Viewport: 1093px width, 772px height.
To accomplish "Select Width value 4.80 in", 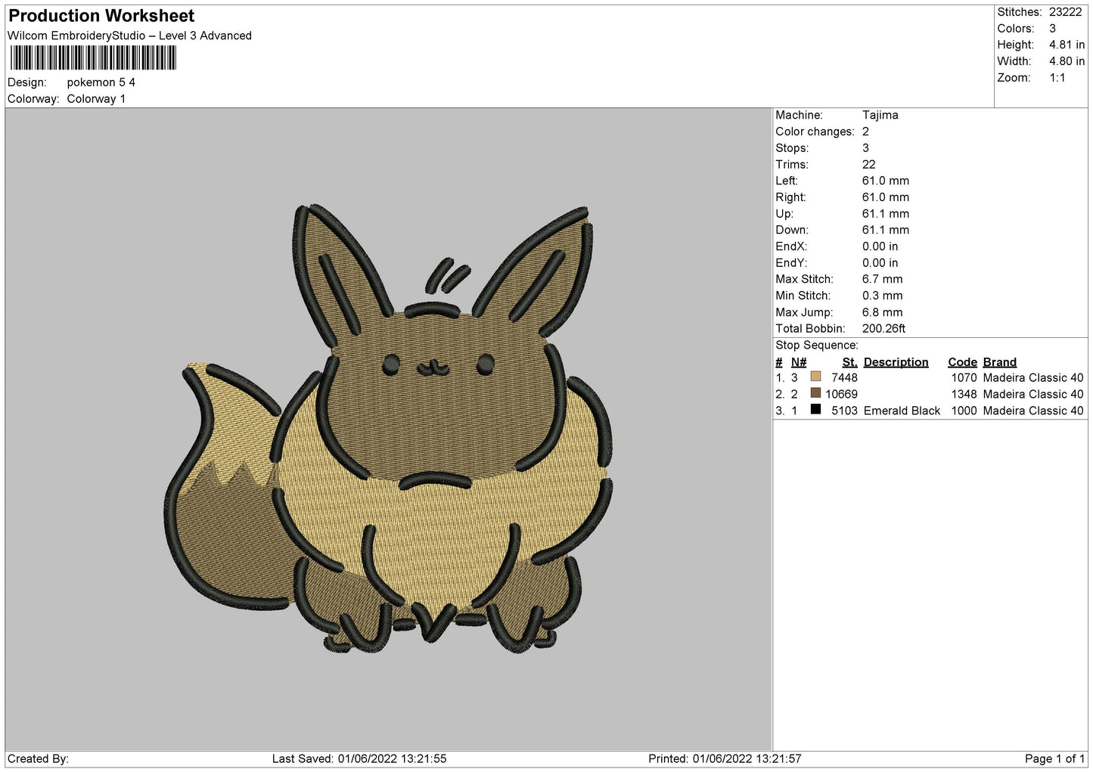I will click(1067, 61).
